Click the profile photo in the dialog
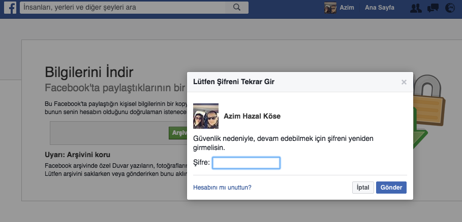 click(206, 116)
